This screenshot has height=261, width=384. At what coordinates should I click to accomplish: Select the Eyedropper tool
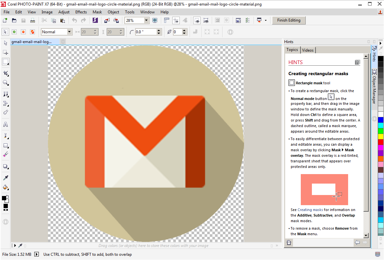click(6, 178)
